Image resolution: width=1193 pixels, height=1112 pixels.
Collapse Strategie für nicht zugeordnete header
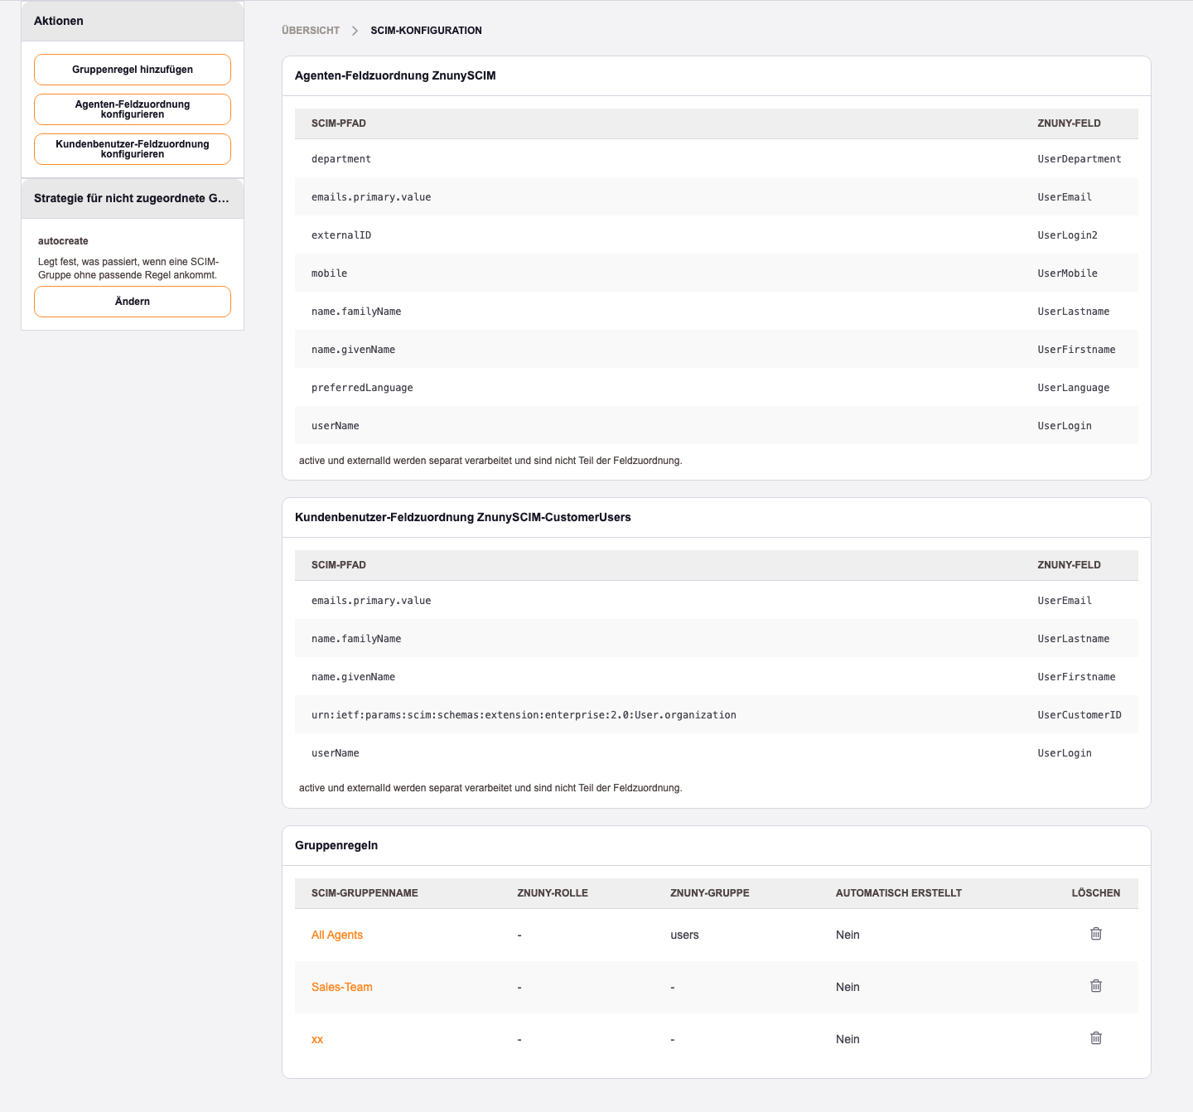133,198
